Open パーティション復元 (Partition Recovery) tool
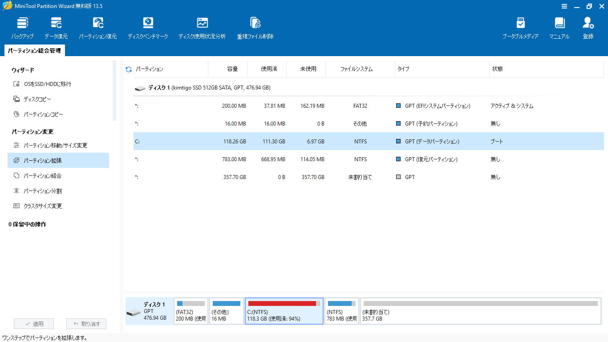Screen dimensions: 608x342 click(x=98, y=28)
